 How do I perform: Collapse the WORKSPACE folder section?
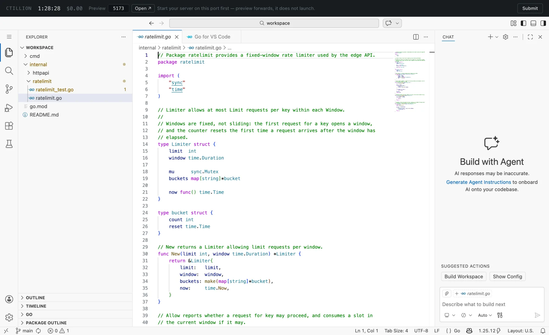tap(75, 48)
